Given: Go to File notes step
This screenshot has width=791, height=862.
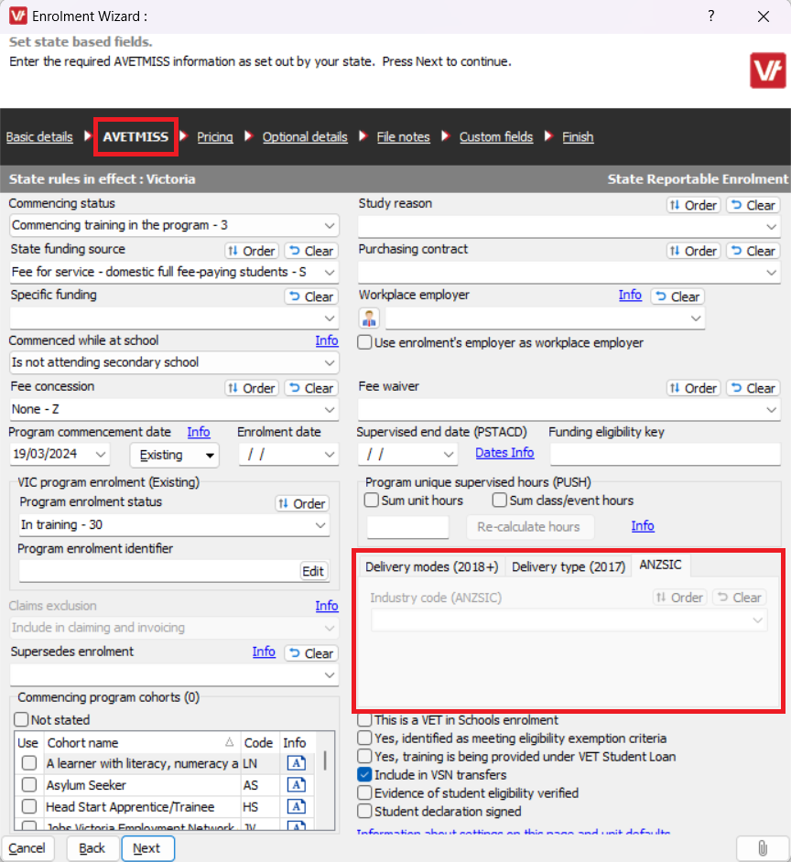Looking at the screenshot, I should [403, 137].
